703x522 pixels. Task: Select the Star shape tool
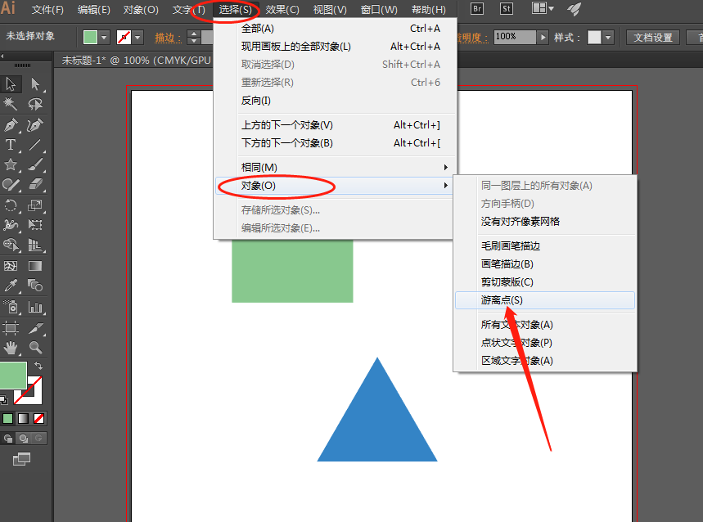pyautogui.click(x=11, y=165)
